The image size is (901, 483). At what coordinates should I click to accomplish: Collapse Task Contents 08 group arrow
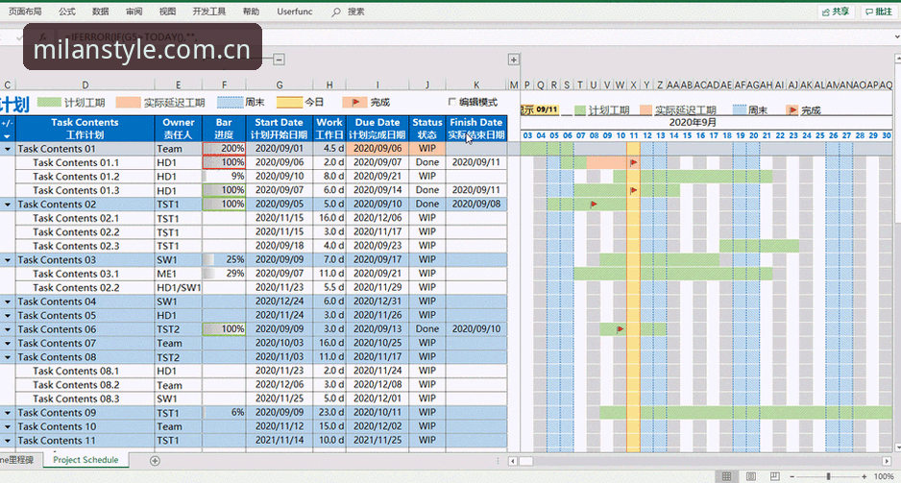tap(8, 357)
